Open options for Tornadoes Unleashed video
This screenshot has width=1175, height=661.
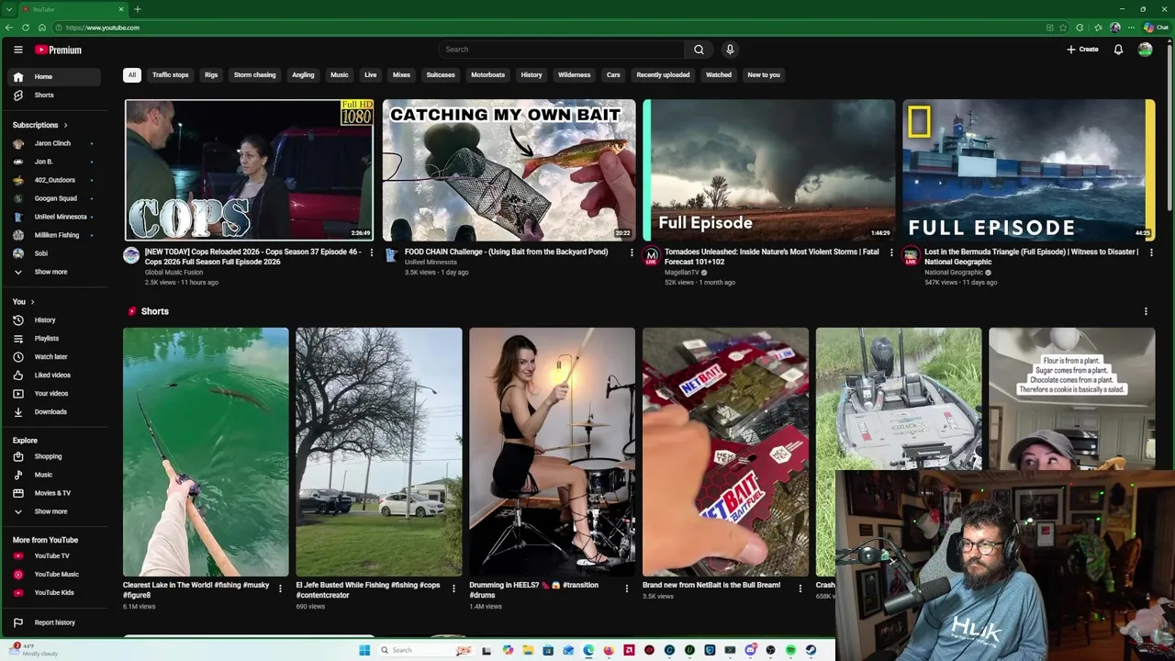click(x=891, y=252)
